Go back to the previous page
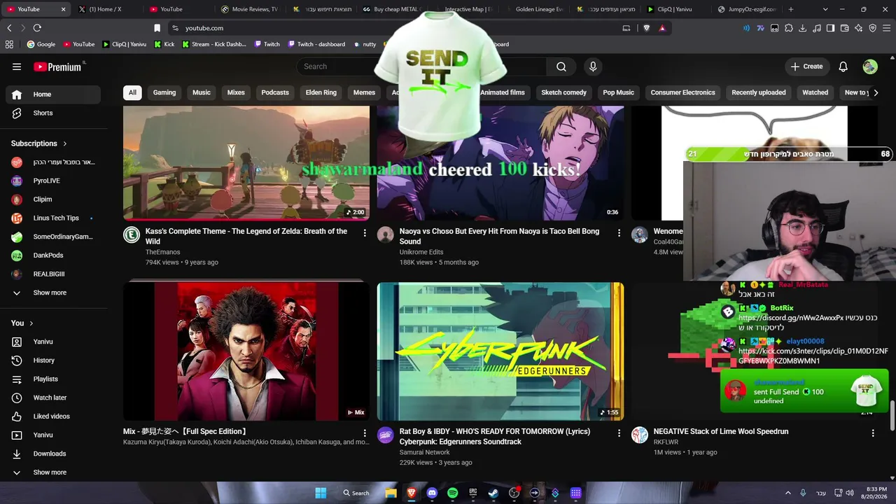Screen dimensions: 896x504 point(9,28)
